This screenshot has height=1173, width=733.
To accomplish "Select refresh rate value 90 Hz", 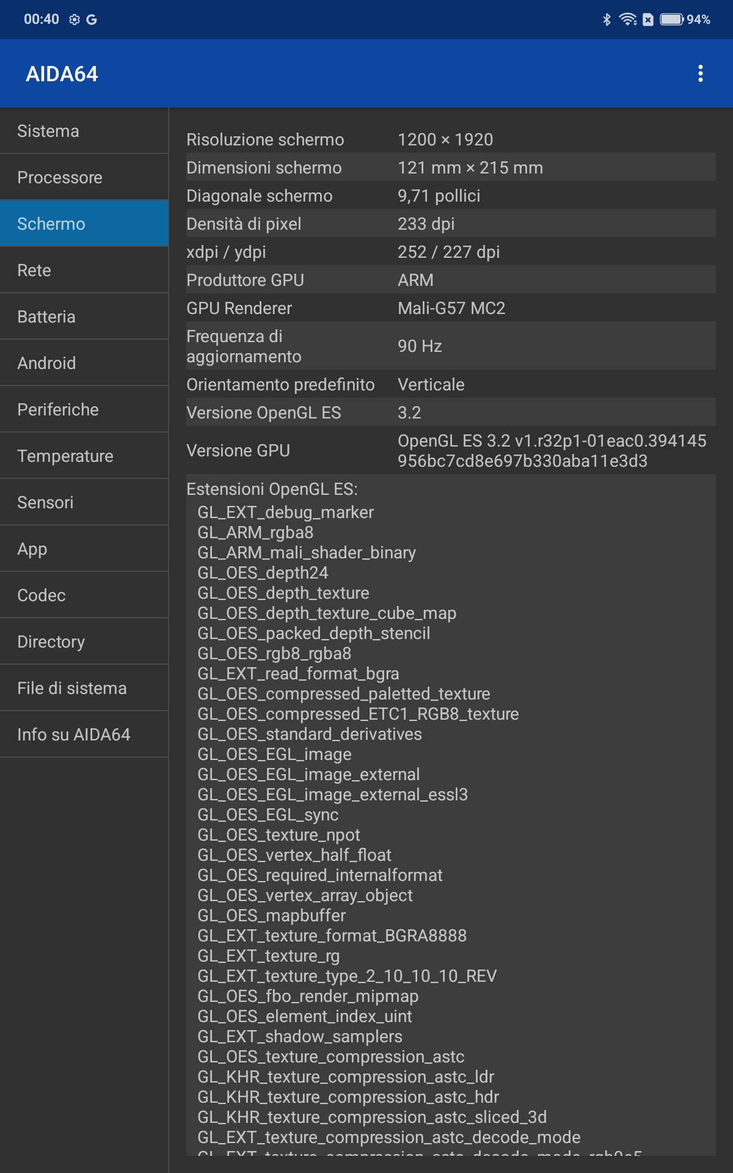I will (420, 346).
